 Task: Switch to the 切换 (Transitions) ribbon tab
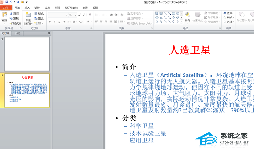(x=47, y=8)
